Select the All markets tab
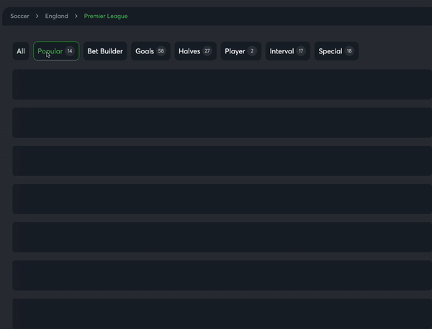Viewport: 432px width, 329px height. point(21,51)
